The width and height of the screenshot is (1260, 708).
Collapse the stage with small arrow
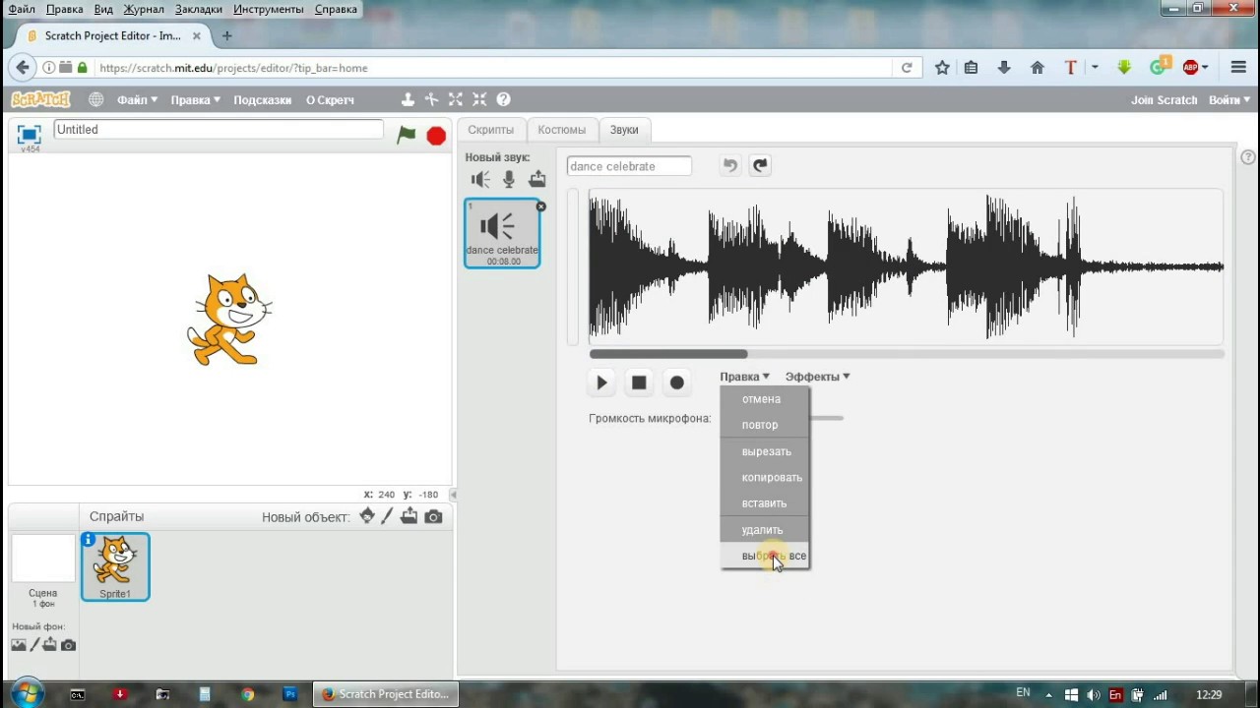click(454, 495)
